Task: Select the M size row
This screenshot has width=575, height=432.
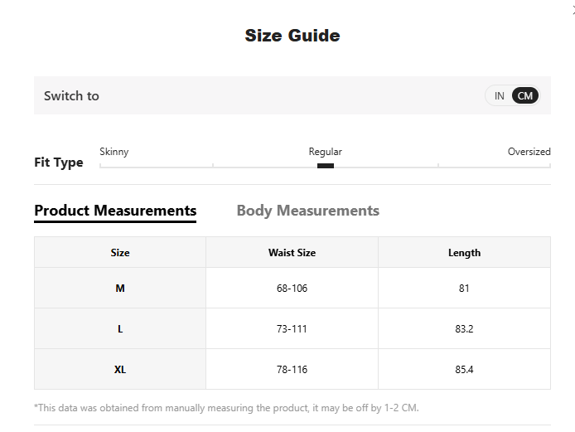Action: click(120, 289)
